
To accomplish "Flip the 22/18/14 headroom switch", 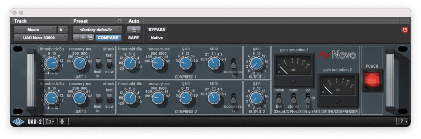I will (308, 98).
